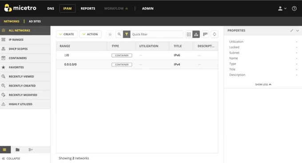The width and height of the screenshot is (302, 163).
Task: Click the search magnifier icon
Action: click(119, 34)
